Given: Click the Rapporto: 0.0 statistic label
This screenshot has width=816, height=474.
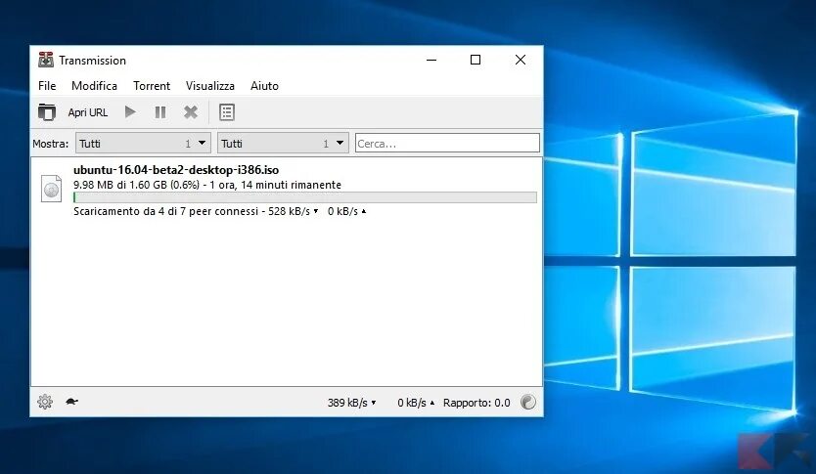Looking at the screenshot, I should coord(476,403).
